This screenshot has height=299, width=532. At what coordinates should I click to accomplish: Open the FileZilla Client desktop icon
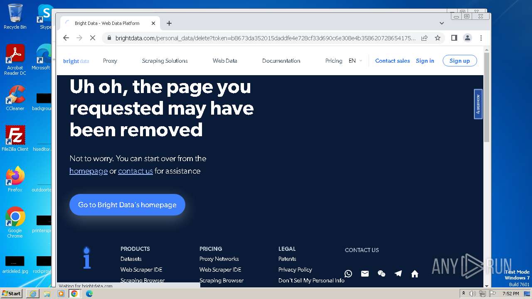pyautogui.click(x=15, y=138)
